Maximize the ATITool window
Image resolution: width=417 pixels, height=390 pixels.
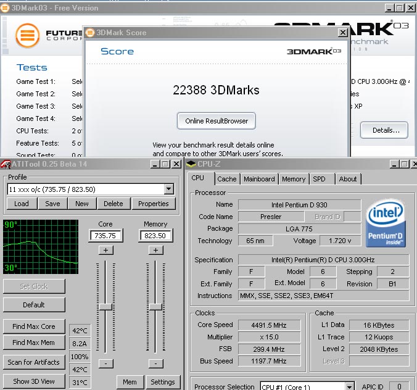(x=165, y=164)
